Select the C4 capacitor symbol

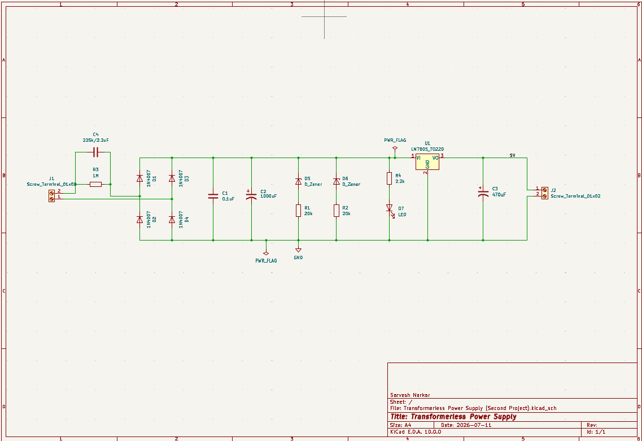coord(96,152)
